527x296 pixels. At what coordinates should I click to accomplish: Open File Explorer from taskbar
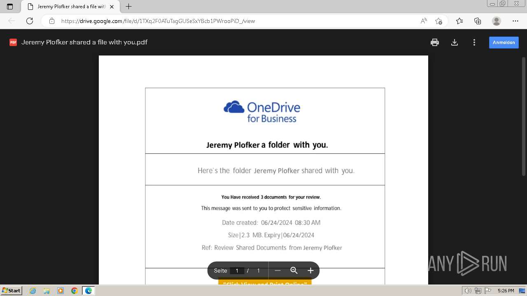pyautogui.click(x=47, y=291)
